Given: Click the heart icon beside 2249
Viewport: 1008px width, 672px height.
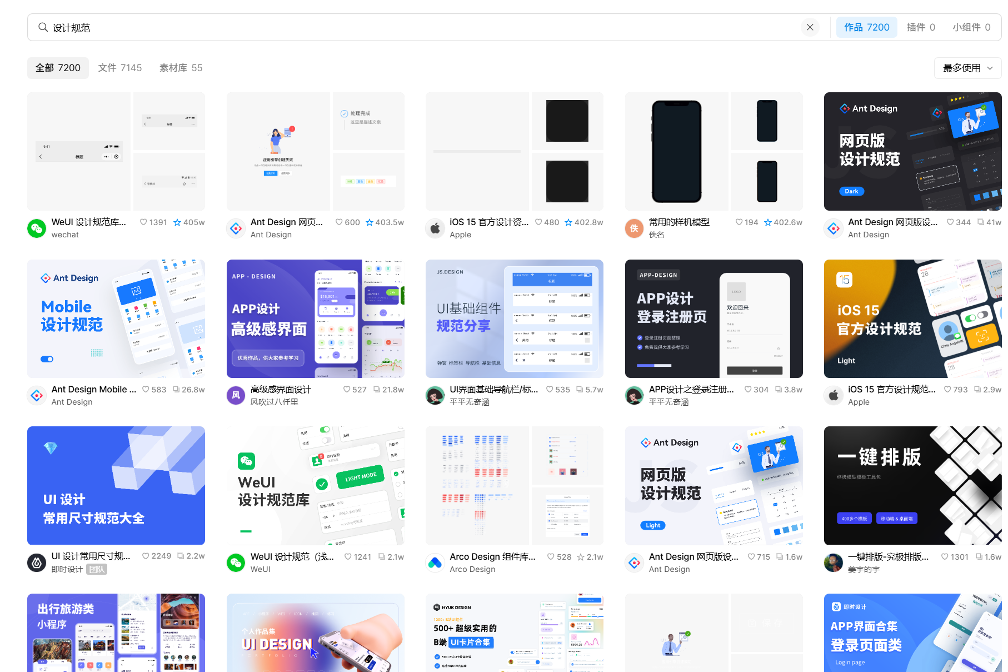Looking at the screenshot, I should click(x=146, y=556).
